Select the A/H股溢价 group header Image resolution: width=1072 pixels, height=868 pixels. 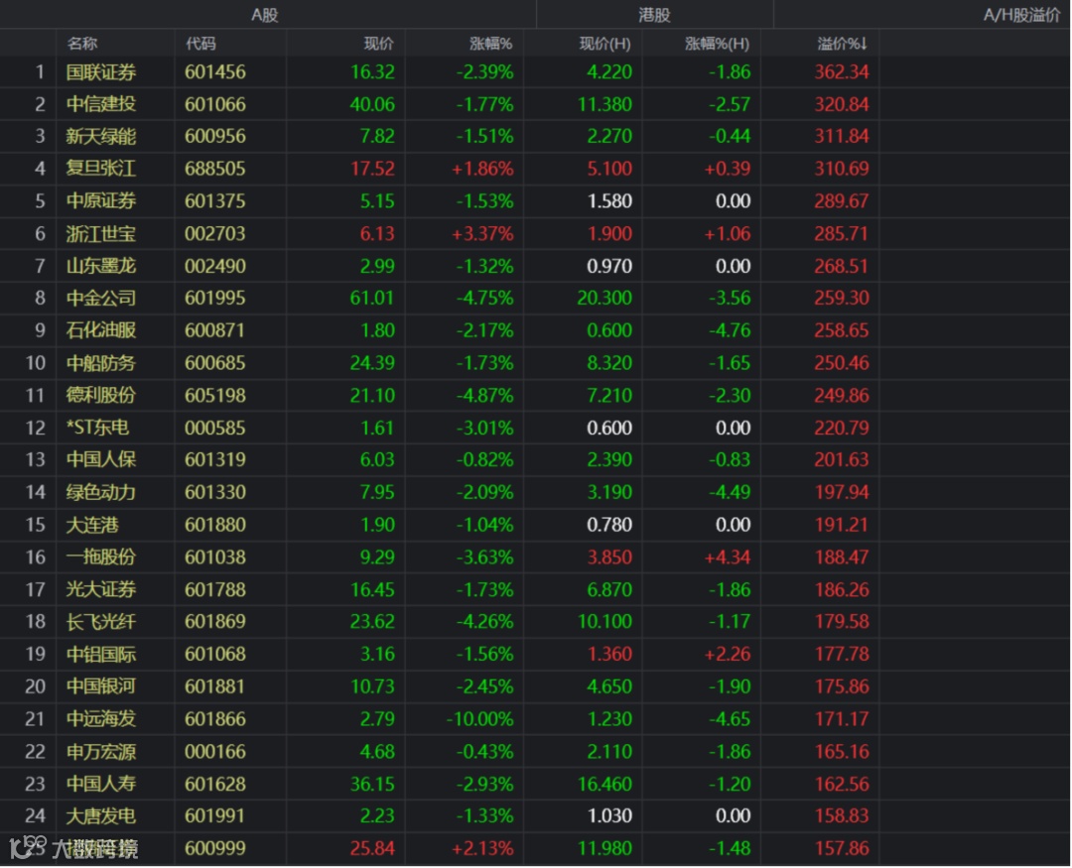tap(1021, 15)
